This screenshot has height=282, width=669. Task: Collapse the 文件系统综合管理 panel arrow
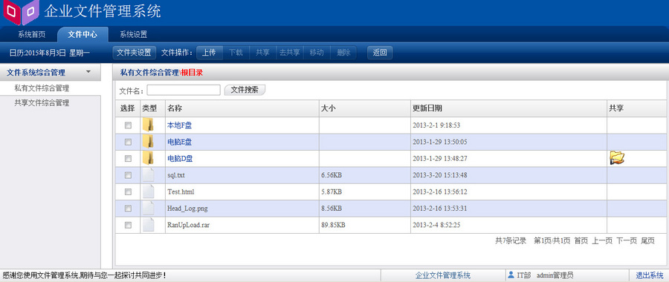[88, 72]
